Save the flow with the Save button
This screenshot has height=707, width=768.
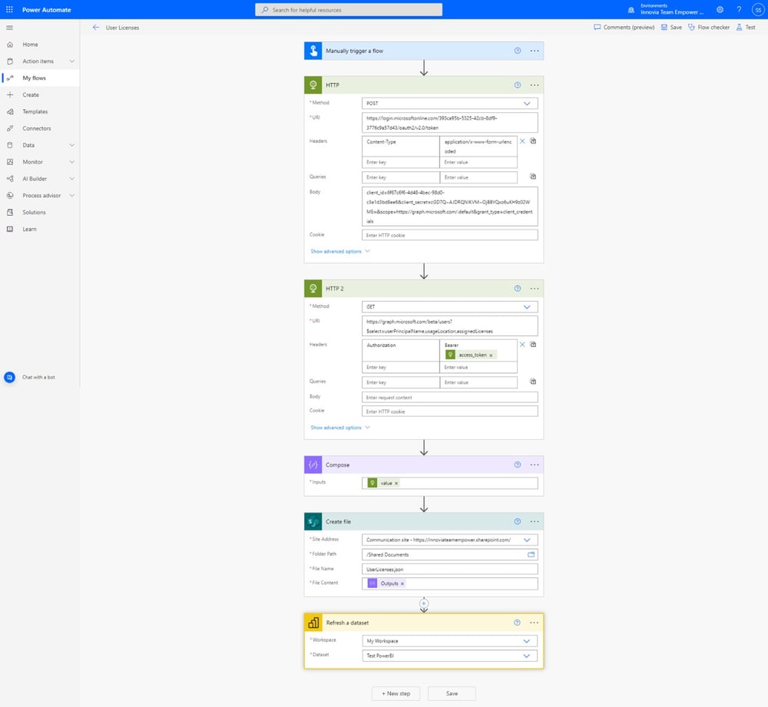click(x=452, y=693)
